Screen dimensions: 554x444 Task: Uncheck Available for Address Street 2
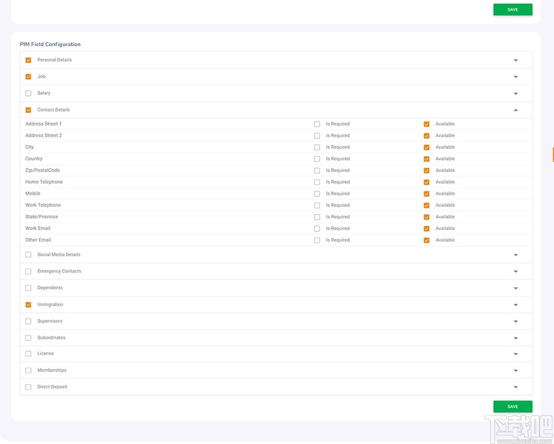(426, 136)
